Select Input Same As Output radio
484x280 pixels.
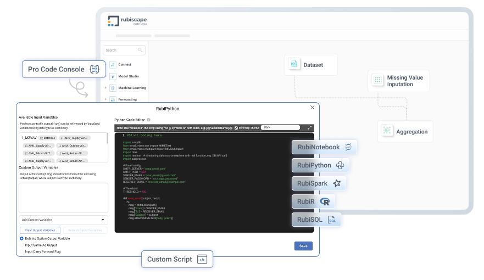click(21, 245)
